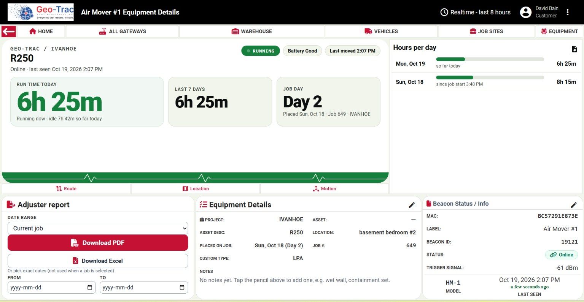The image size is (584, 302).
Task: Switch to the WAREHOUSE tab
Action: (251, 31)
